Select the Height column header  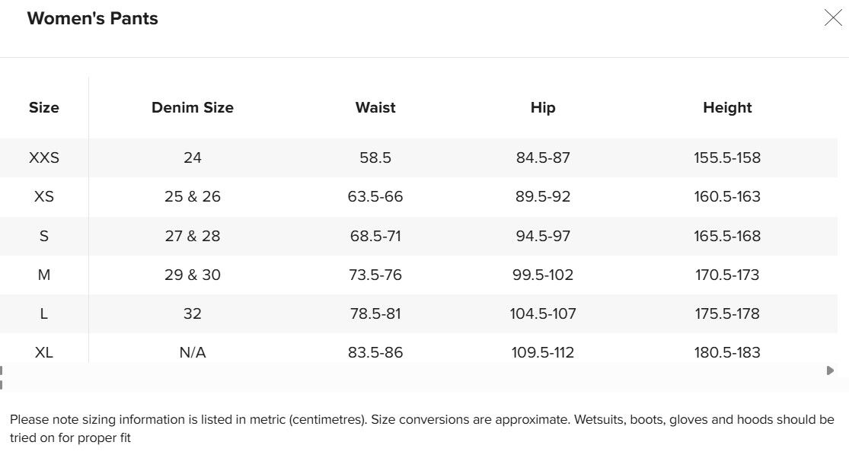[727, 107]
